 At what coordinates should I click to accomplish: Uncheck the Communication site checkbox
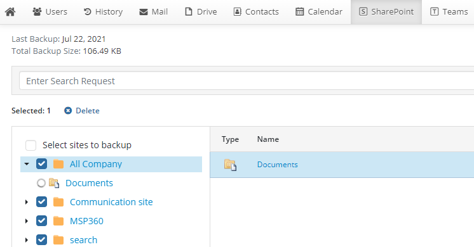click(41, 202)
